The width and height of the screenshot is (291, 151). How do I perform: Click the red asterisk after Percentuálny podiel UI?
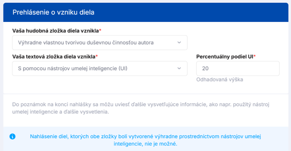pos(254,56)
